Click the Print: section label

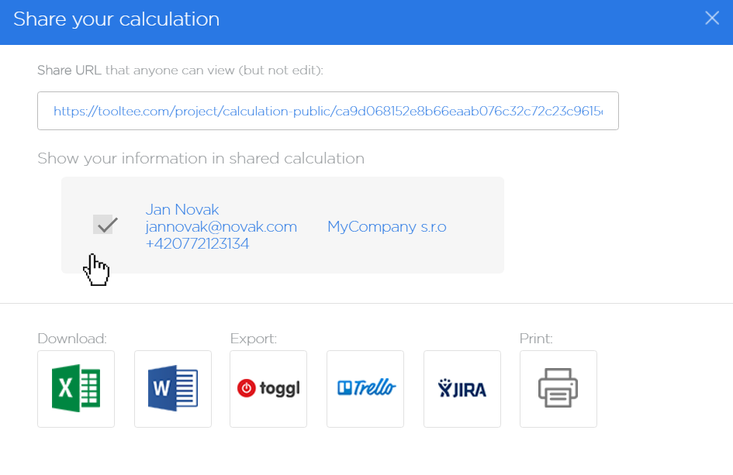(536, 338)
